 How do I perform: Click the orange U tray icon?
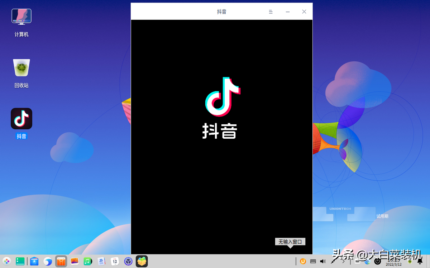[x=303, y=261]
